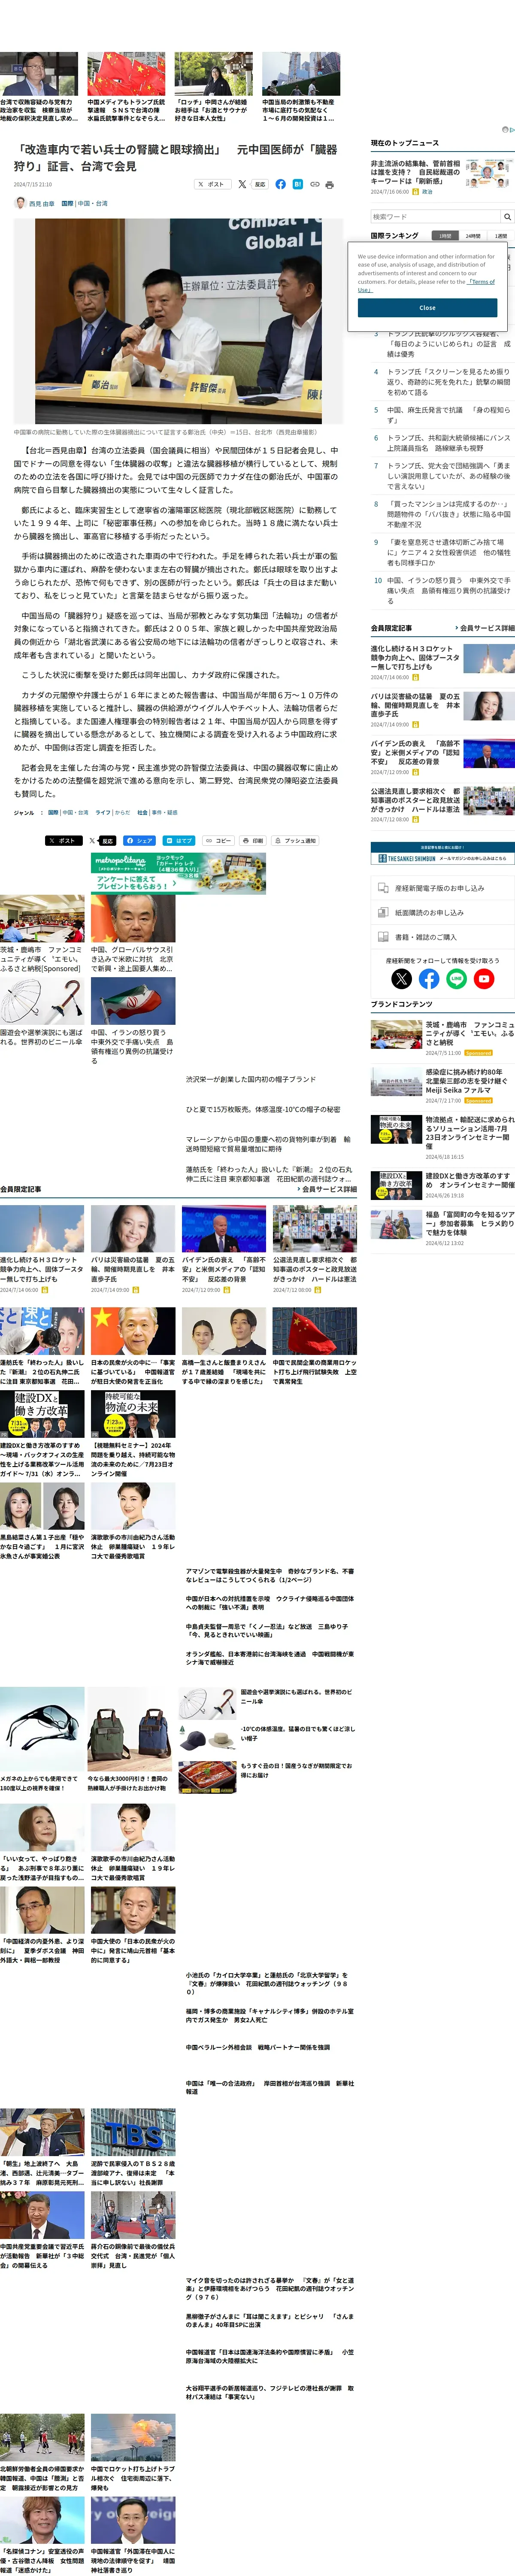Viewport: 515px width, 2576px height.
Task: Close the device information notice
Action: click(x=427, y=308)
